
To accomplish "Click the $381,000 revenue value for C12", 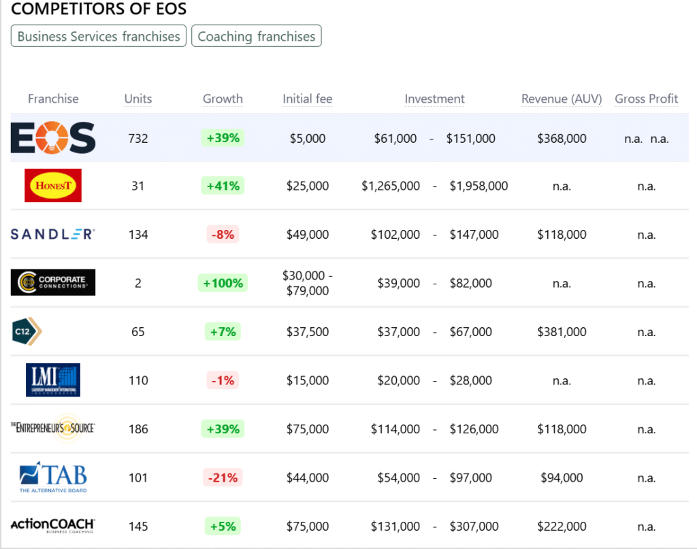I will point(562,332).
